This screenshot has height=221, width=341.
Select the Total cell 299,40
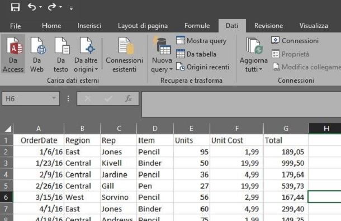(286, 209)
